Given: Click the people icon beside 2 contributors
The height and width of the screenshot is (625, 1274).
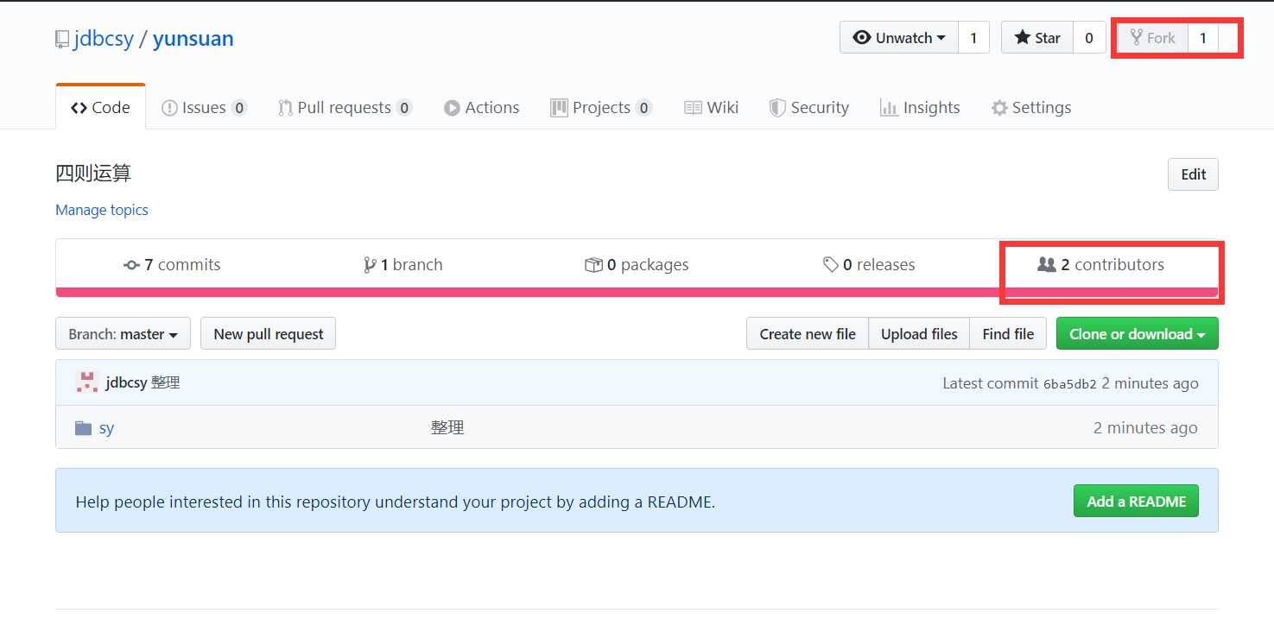Looking at the screenshot, I should [x=1047, y=265].
